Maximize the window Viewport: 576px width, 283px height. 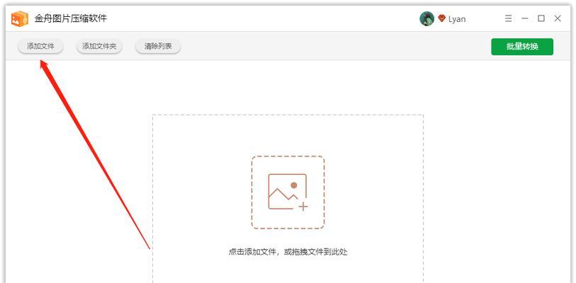pos(541,18)
